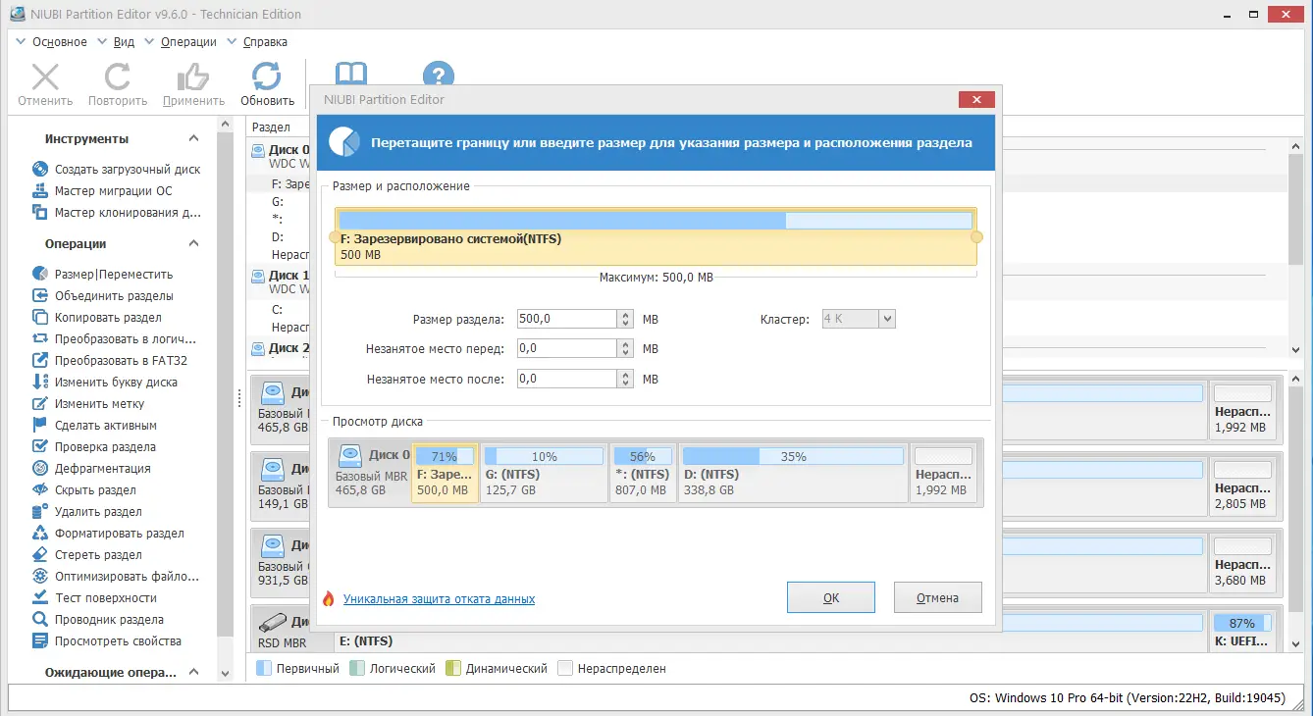Confirm the dialog with OK

pos(831,597)
